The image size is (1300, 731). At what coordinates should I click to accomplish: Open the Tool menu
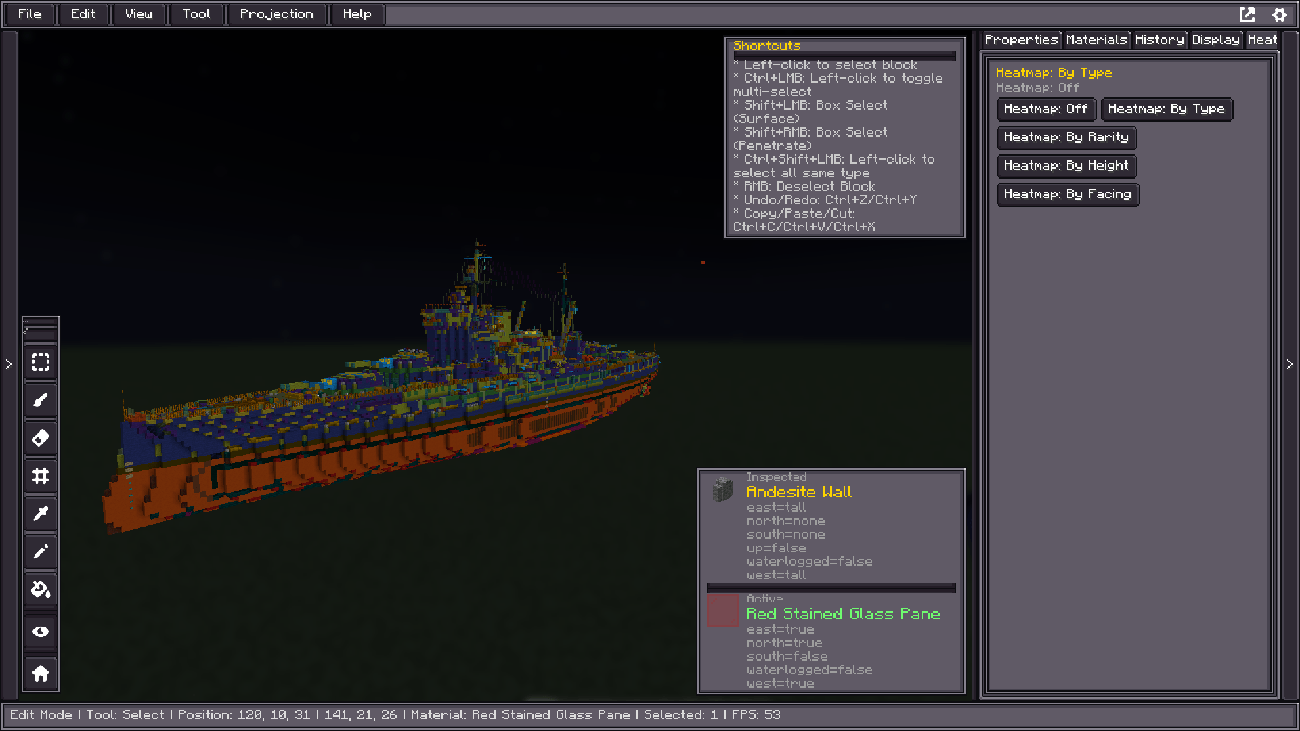tap(196, 14)
